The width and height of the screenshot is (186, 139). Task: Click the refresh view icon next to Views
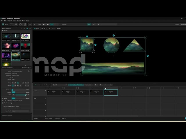56,24
